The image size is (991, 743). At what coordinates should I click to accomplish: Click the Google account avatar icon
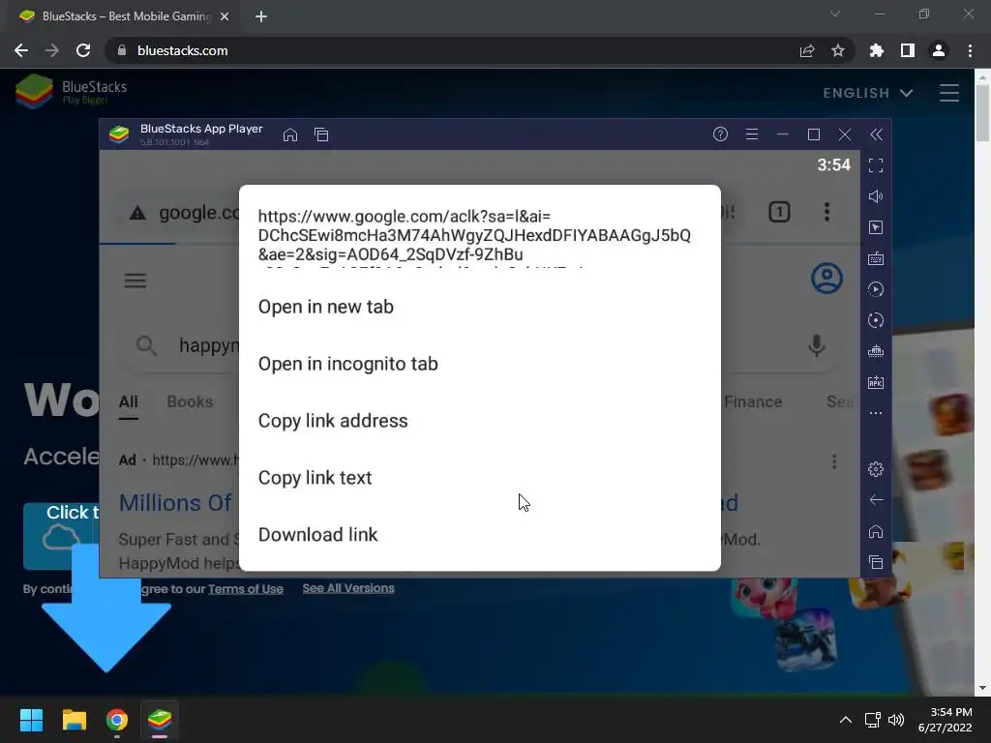[826, 279]
